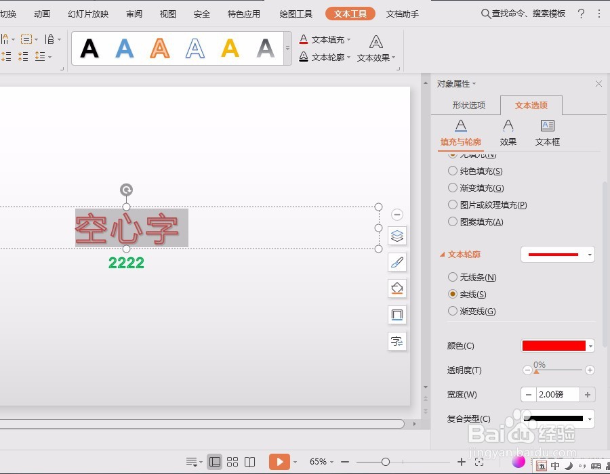Open the layers floating tool icon
This screenshot has width=610, height=474.
click(x=396, y=236)
